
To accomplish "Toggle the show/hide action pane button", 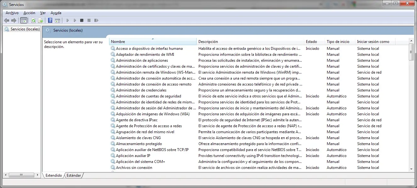I will point(57,21).
